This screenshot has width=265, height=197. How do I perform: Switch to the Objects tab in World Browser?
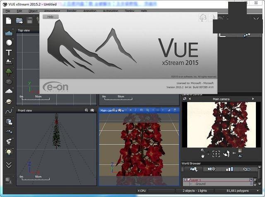pos(193,169)
